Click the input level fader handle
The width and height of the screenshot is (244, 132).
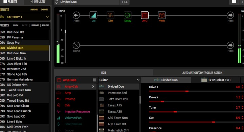point(65,31)
